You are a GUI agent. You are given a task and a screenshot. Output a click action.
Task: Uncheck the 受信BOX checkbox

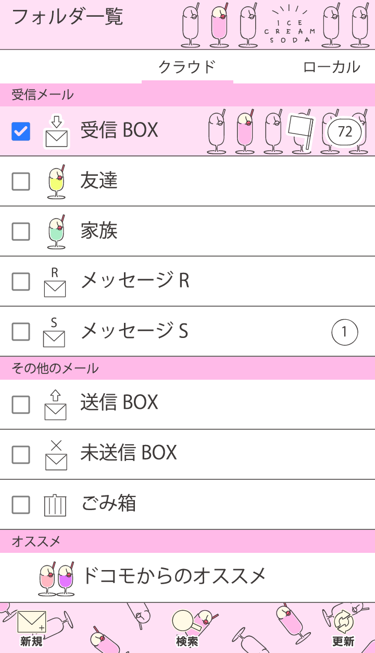[x=21, y=131]
